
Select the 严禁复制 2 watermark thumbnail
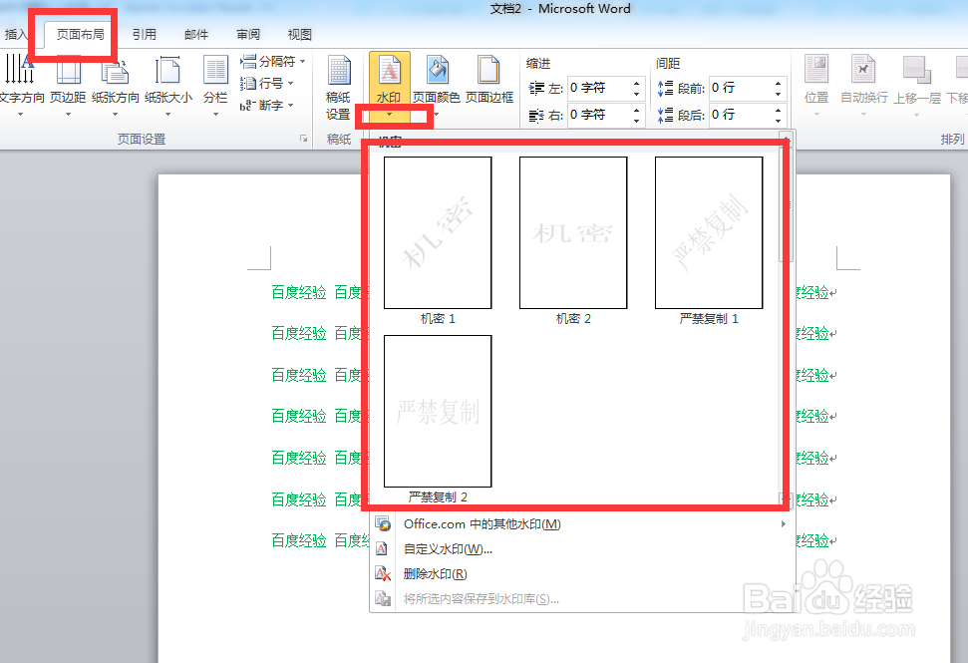pyautogui.click(x=438, y=411)
